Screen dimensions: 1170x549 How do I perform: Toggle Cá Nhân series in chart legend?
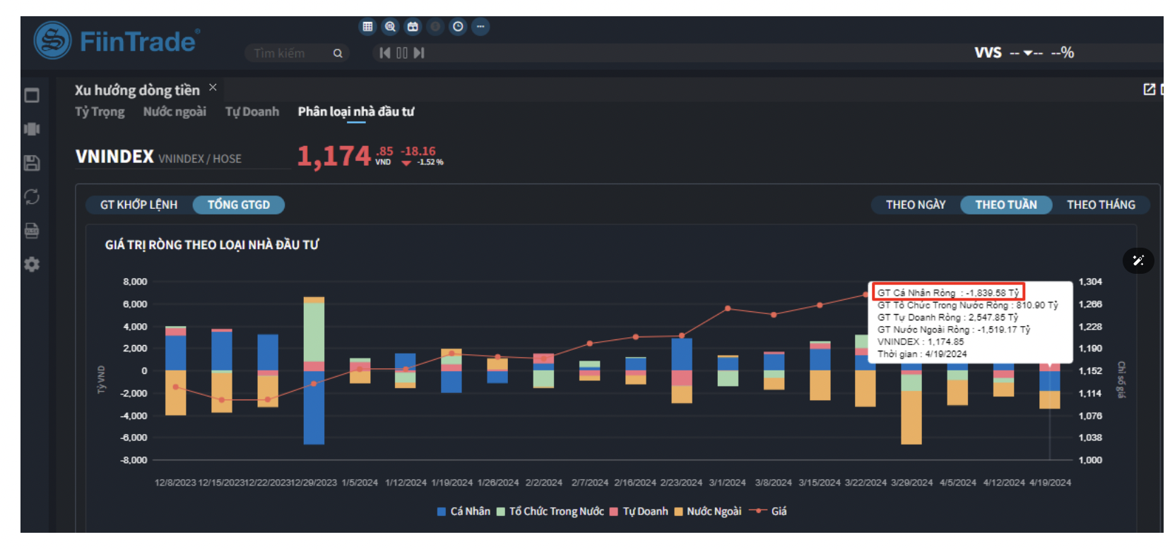pos(463,512)
